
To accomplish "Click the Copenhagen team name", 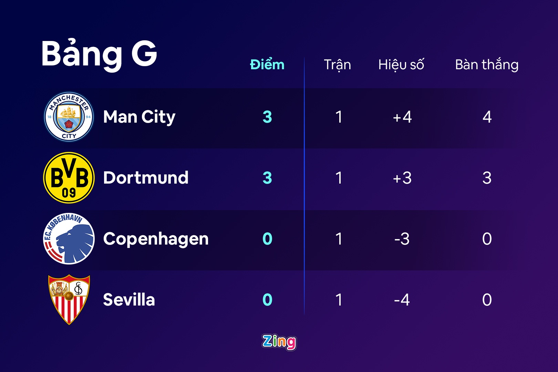I will (156, 239).
